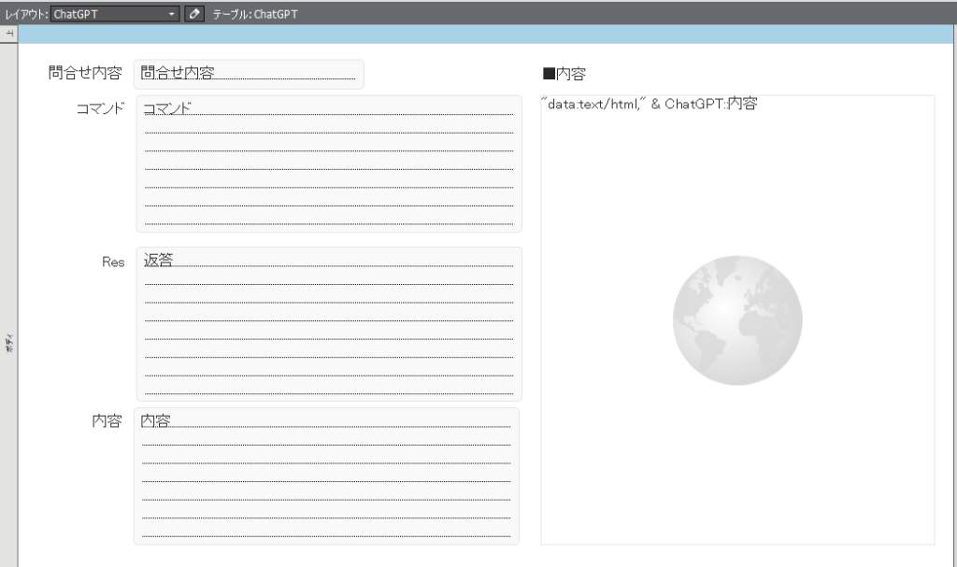Click the コマンド field label
957x567 pixels.
tap(100, 108)
